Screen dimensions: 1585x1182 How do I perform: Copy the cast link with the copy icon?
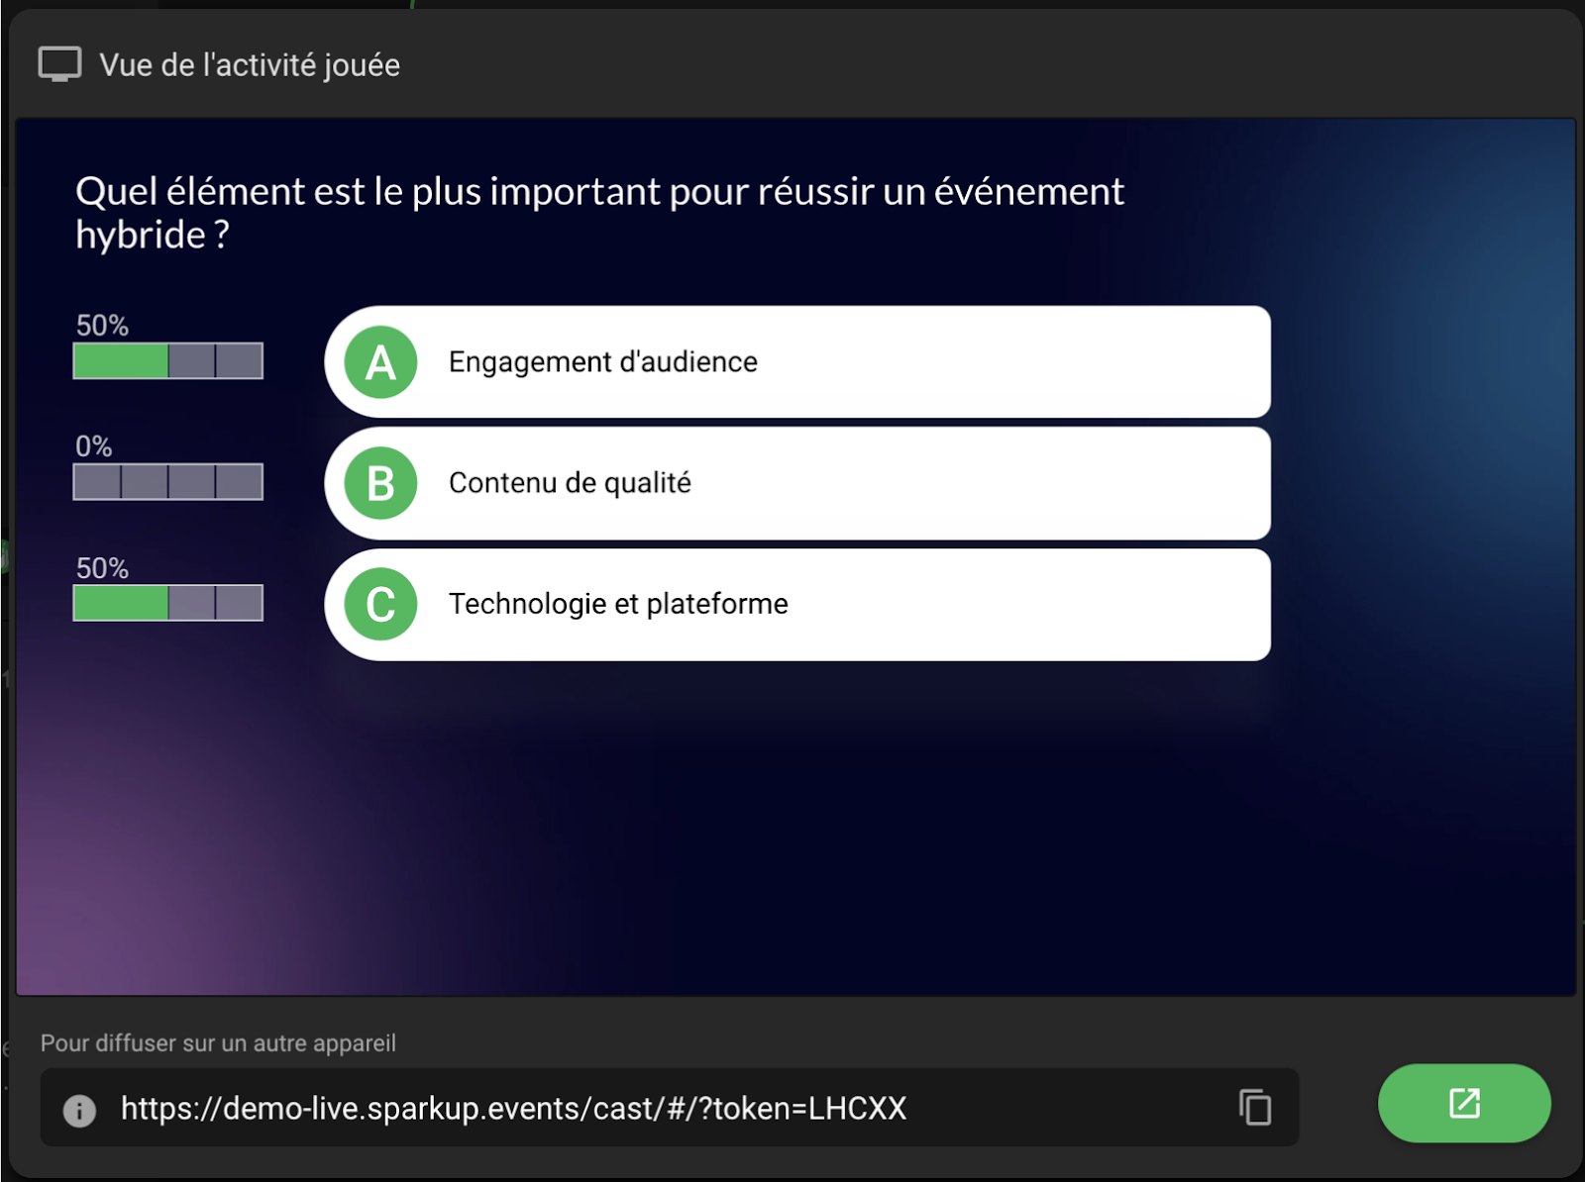click(x=1254, y=1107)
